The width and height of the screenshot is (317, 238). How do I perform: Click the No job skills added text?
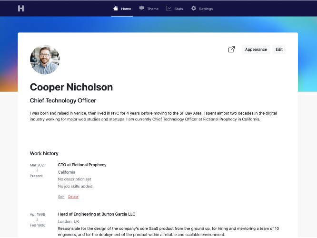75,186
